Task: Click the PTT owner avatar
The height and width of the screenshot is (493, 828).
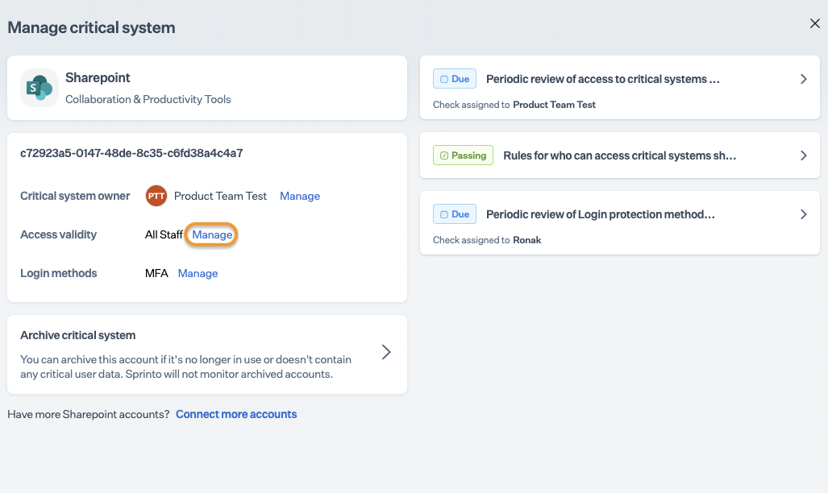Action: click(x=156, y=196)
